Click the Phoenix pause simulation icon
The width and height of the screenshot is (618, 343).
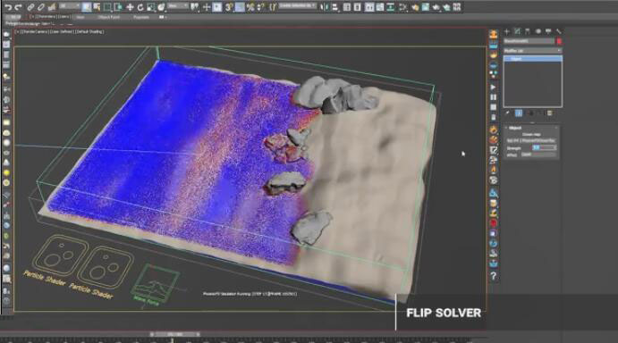pos(493,97)
